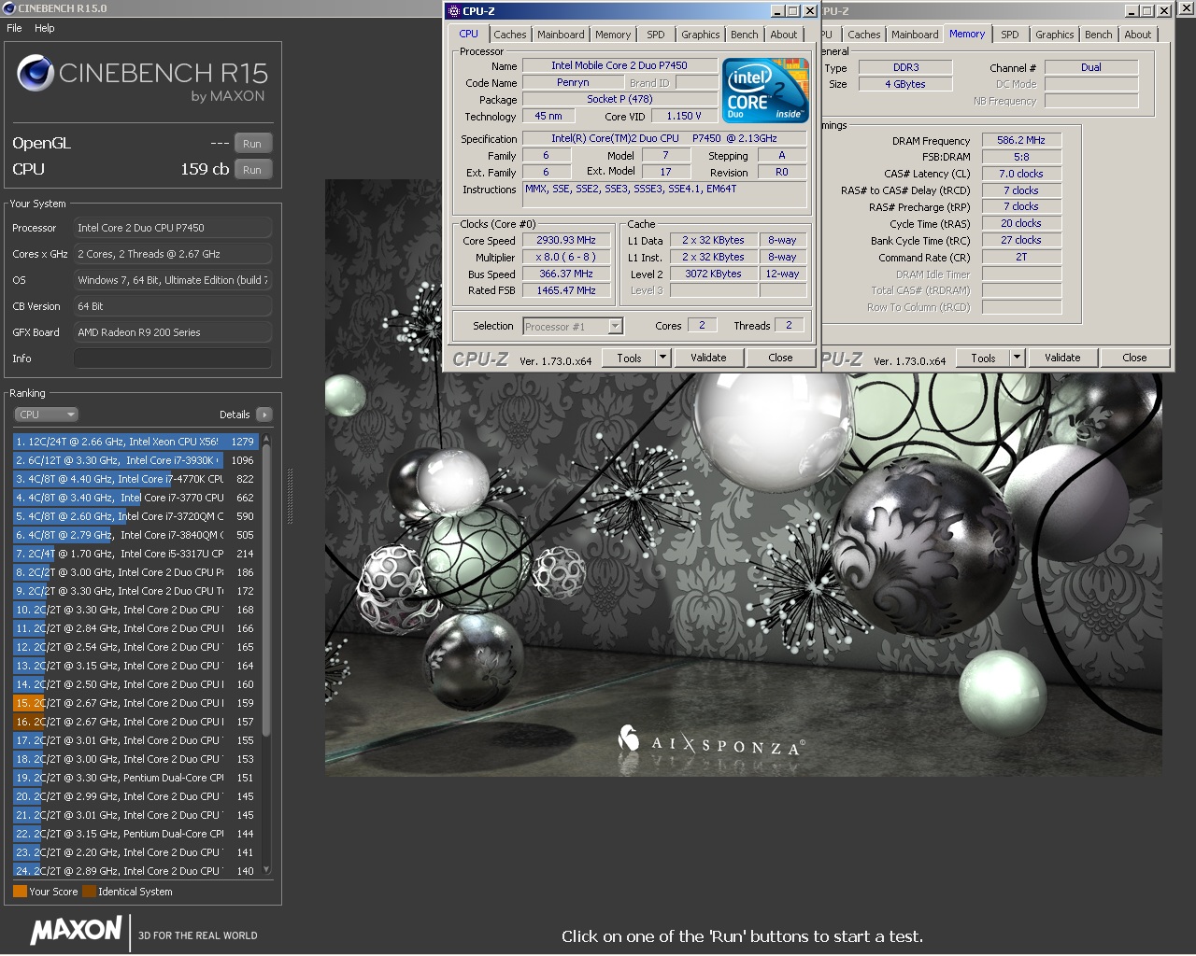Switch to Graphics tab in rear CPU-Z
The height and width of the screenshot is (956, 1196).
click(x=1055, y=35)
